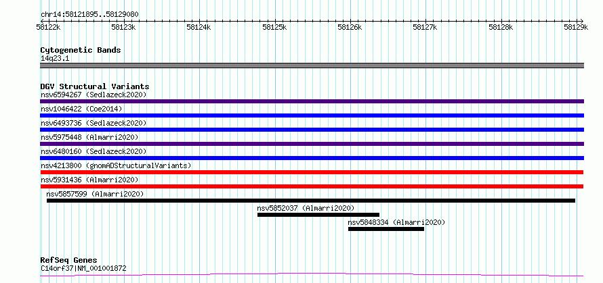Select the nsv1046422 blue variant bar
Viewport: 603px width, 283px height.
[312, 115]
